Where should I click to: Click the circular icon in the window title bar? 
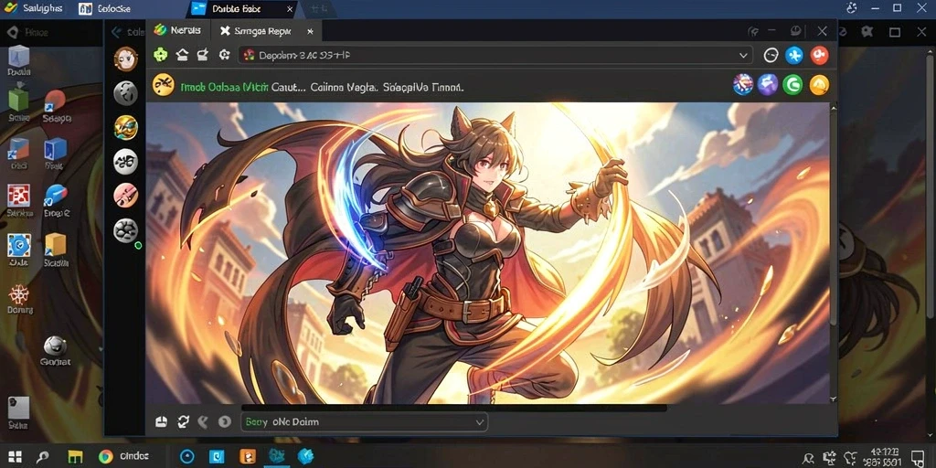click(796, 30)
